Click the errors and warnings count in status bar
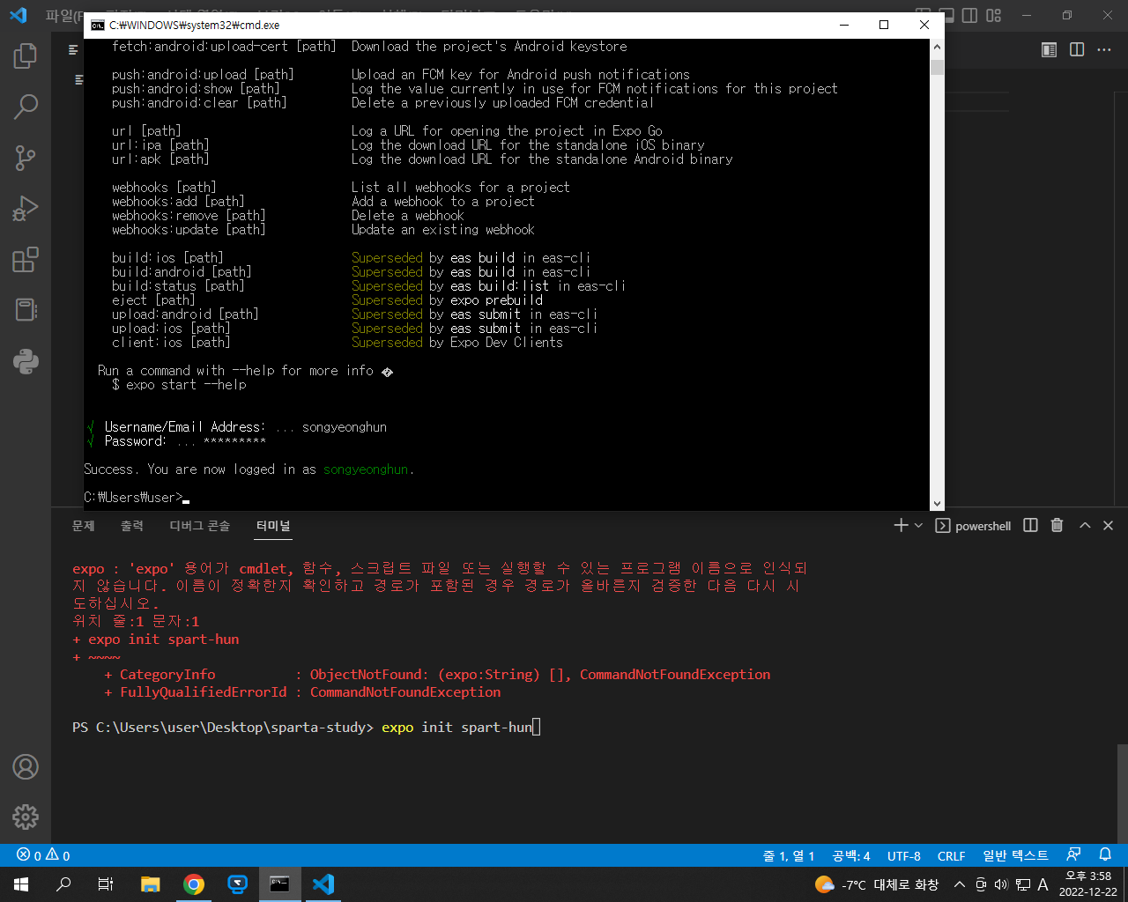Screen dimensions: 1128x902 click(x=43, y=855)
